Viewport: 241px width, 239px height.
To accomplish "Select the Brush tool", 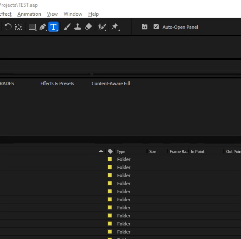I will click(67, 27).
